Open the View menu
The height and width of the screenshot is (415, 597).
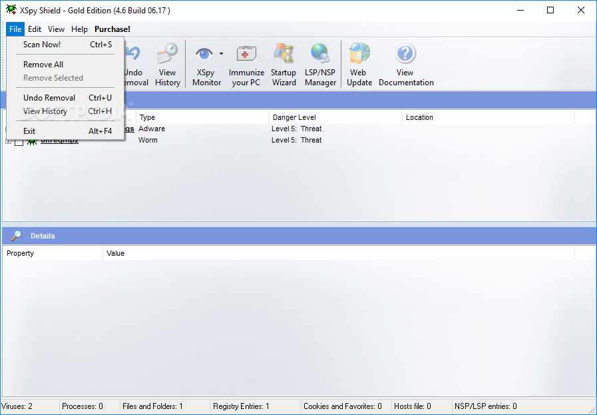[x=56, y=29]
